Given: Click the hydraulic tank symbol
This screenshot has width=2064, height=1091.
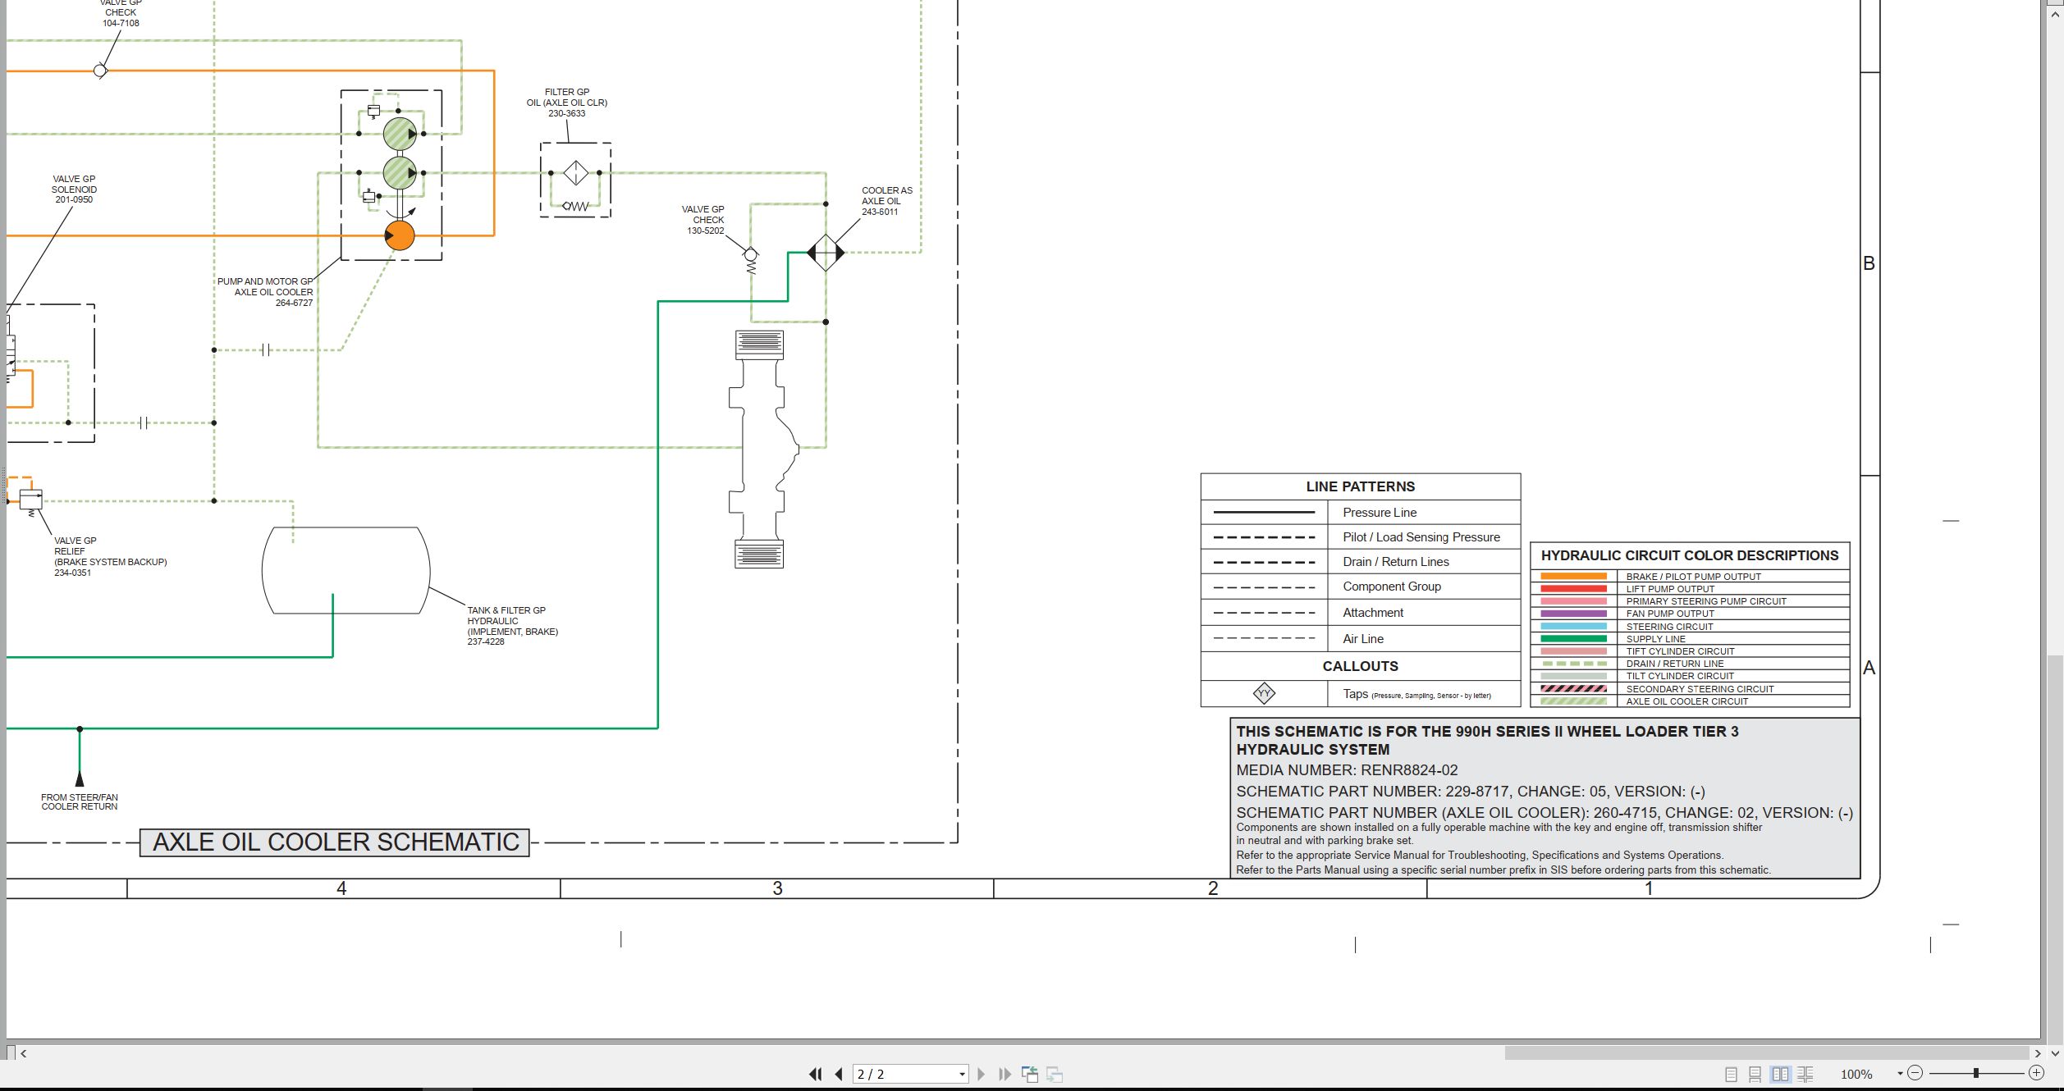Looking at the screenshot, I should point(346,570).
